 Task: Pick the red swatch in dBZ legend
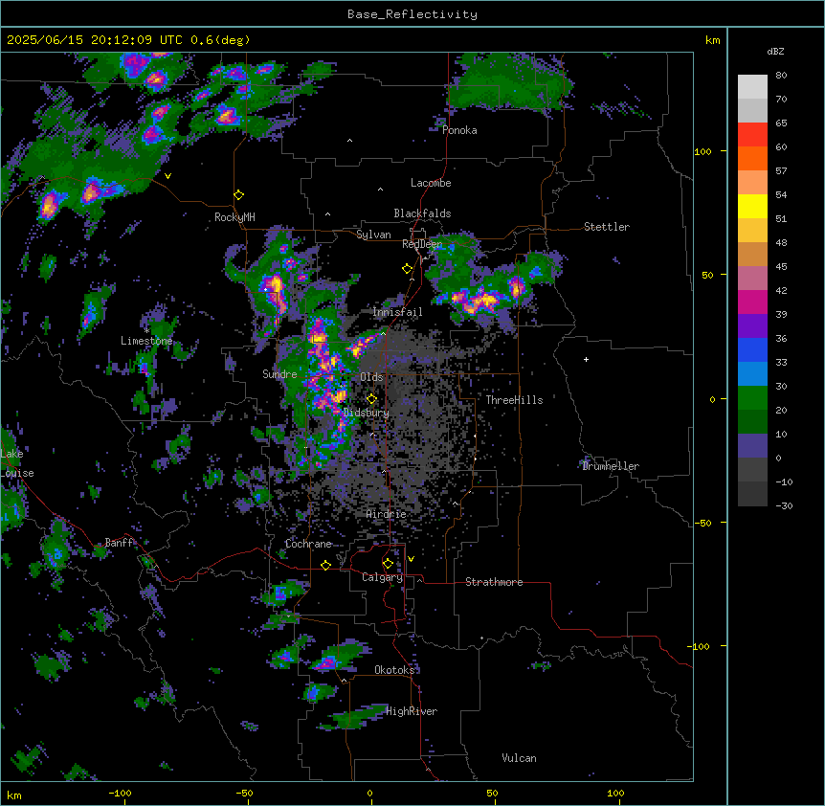tap(752, 135)
